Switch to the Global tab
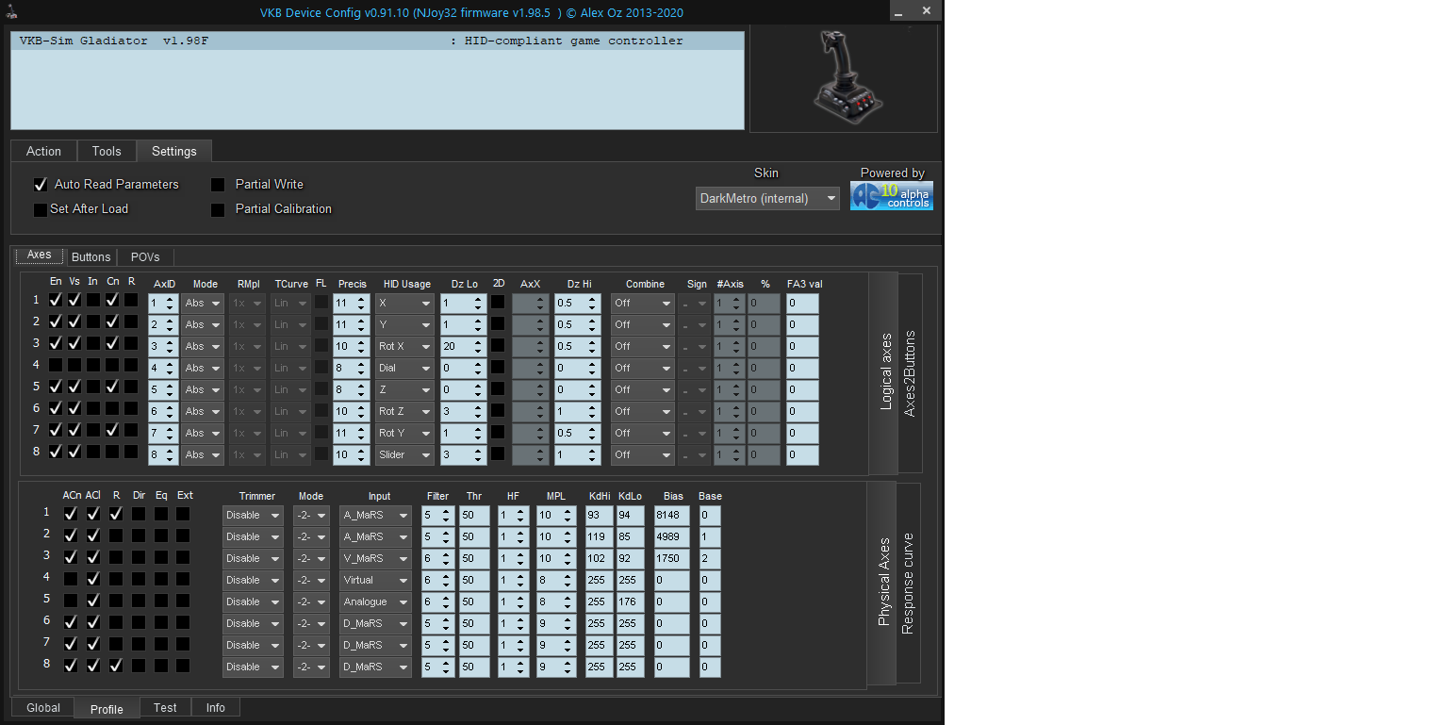 (43, 707)
